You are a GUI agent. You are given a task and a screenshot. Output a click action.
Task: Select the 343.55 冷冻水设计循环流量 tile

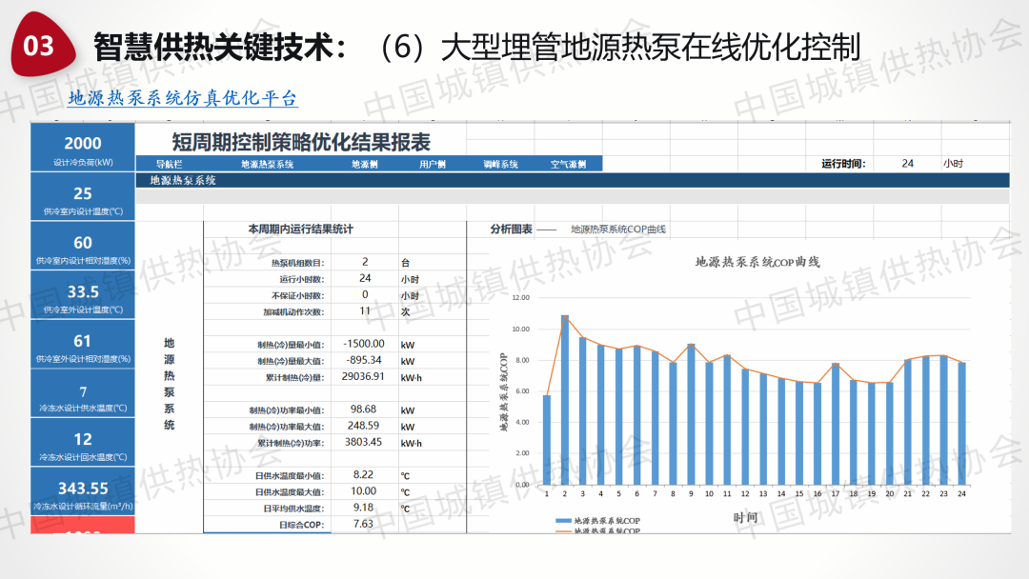(x=83, y=493)
